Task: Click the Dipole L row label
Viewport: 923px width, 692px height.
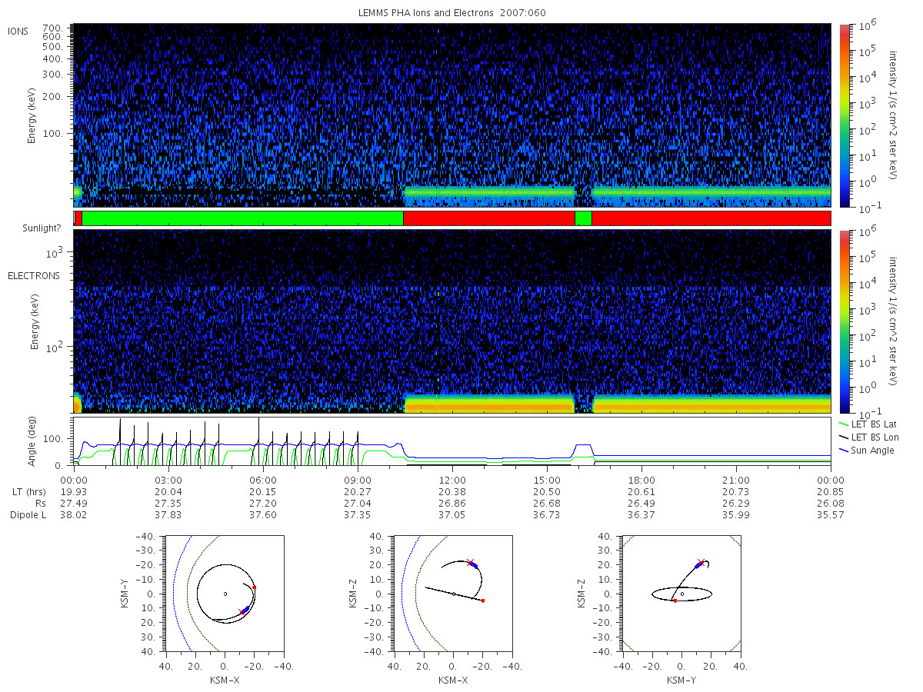Action: click(28, 515)
